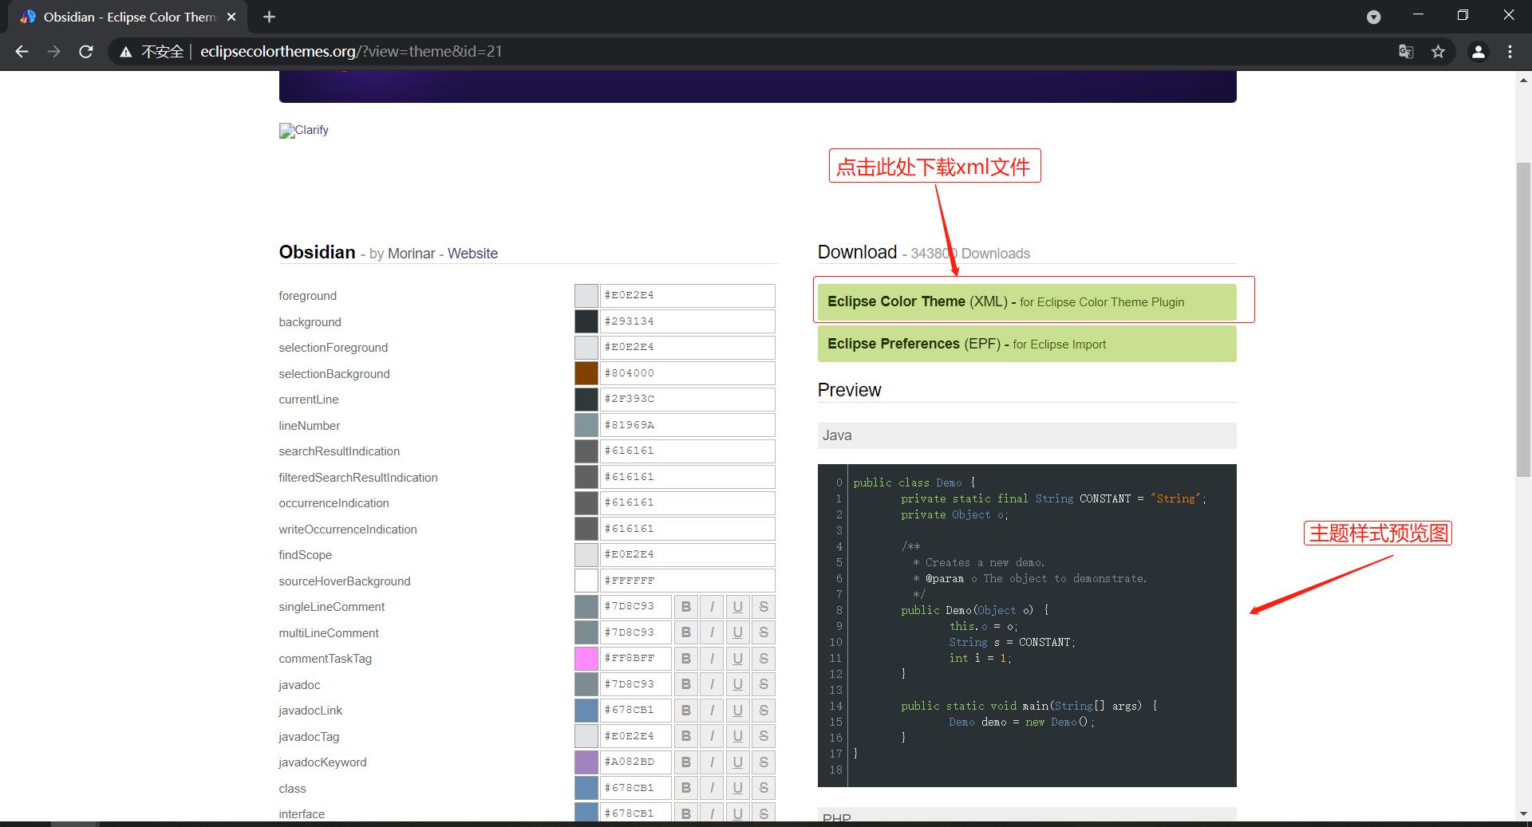The width and height of the screenshot is (1532, 827).
Task: Edit javadocKeyword hex field #A082BD
Action: tap(635, 762)
